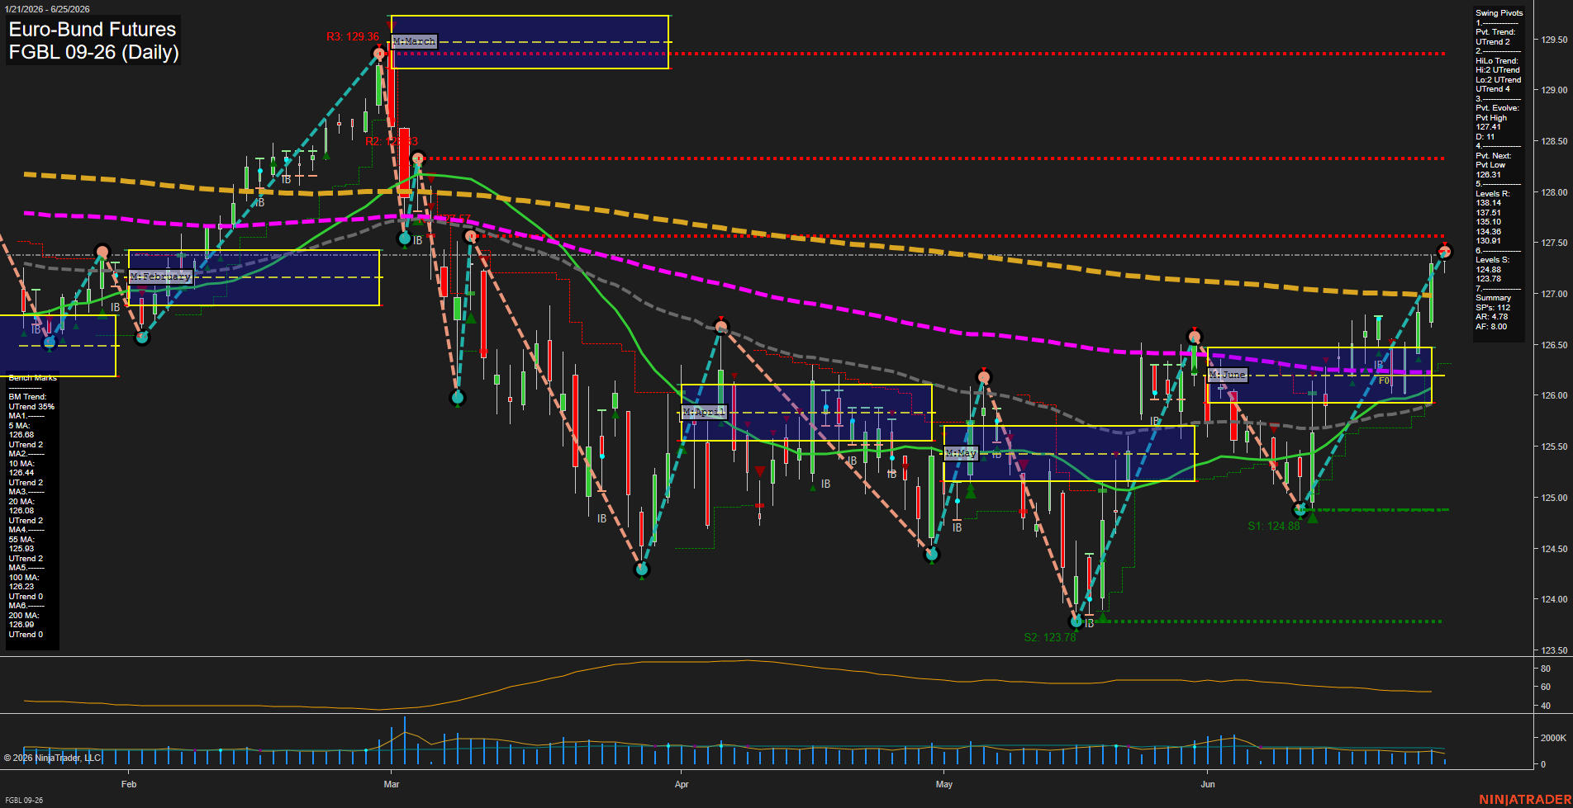Select the pivot low circle above S2 123.78
1573x808 pixels.
(x=1076, y=621)
